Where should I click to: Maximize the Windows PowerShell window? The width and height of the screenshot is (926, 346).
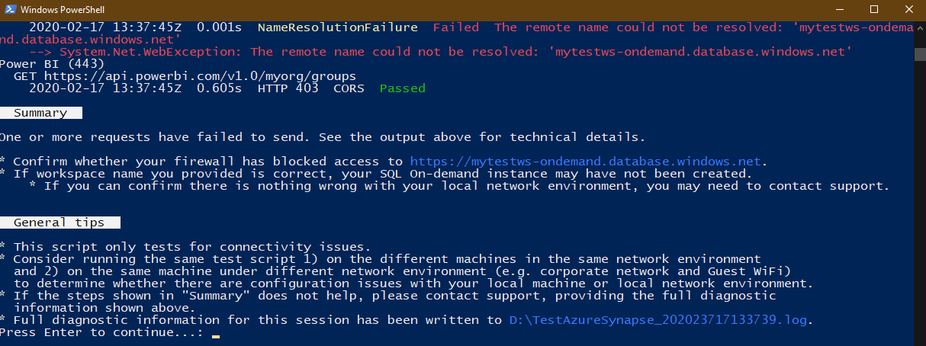tap(873, 10)
